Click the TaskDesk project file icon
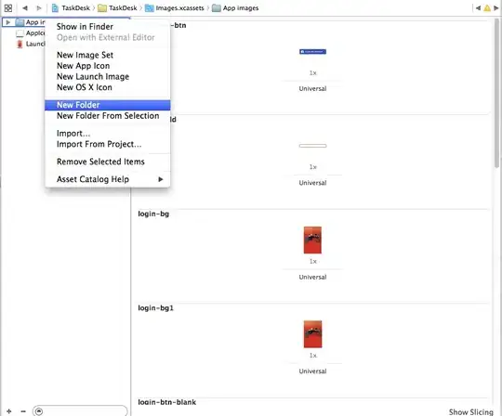 [x=55, y=8]
